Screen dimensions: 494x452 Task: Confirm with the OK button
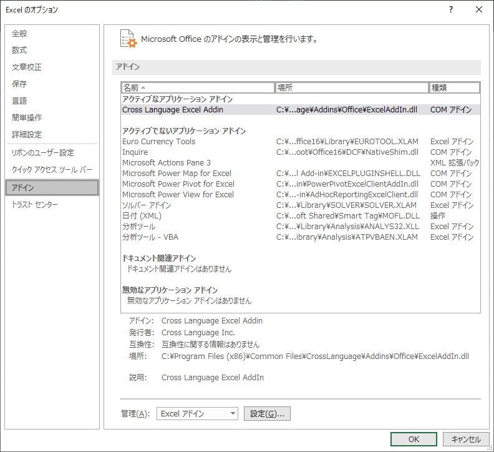pyautogui.click(x=414, y=439)
